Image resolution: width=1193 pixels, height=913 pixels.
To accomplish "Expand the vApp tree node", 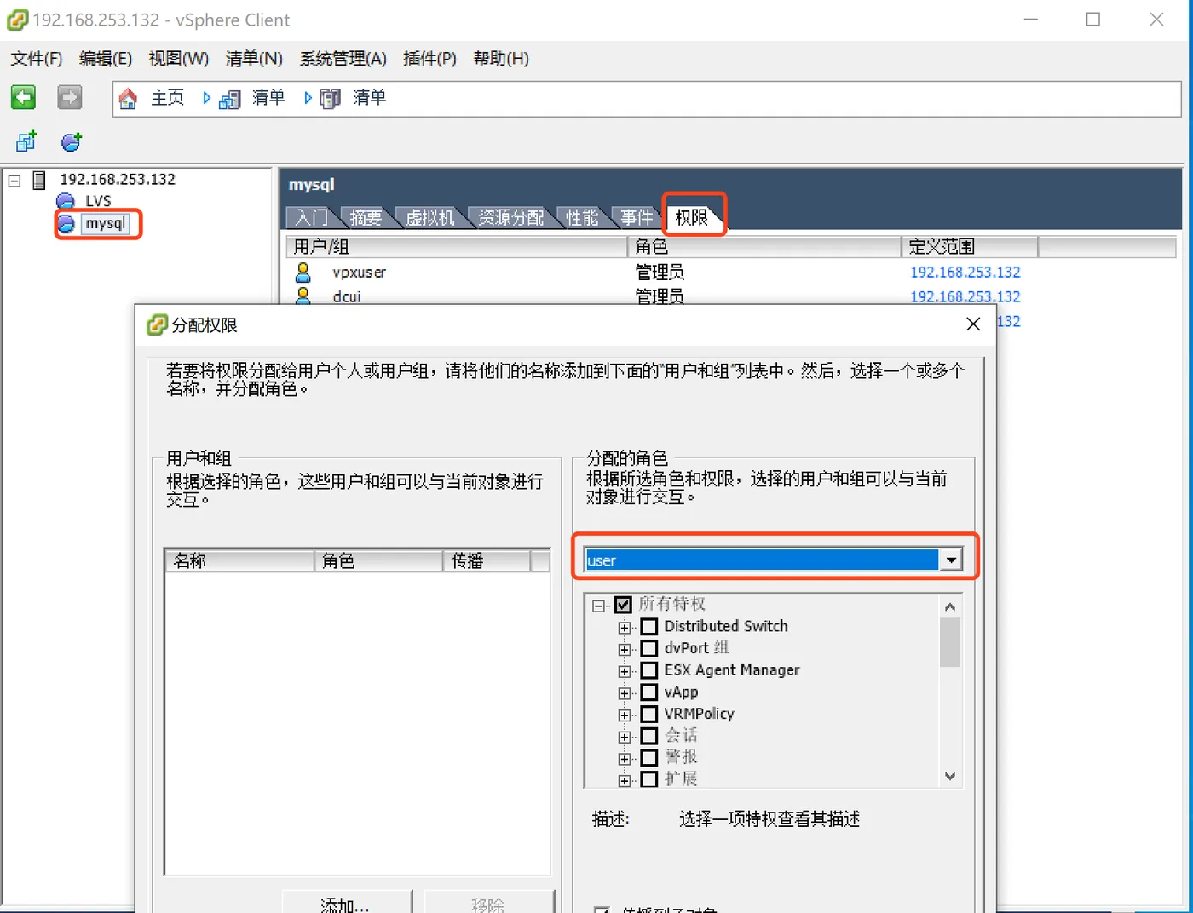I will coord(625,693).
